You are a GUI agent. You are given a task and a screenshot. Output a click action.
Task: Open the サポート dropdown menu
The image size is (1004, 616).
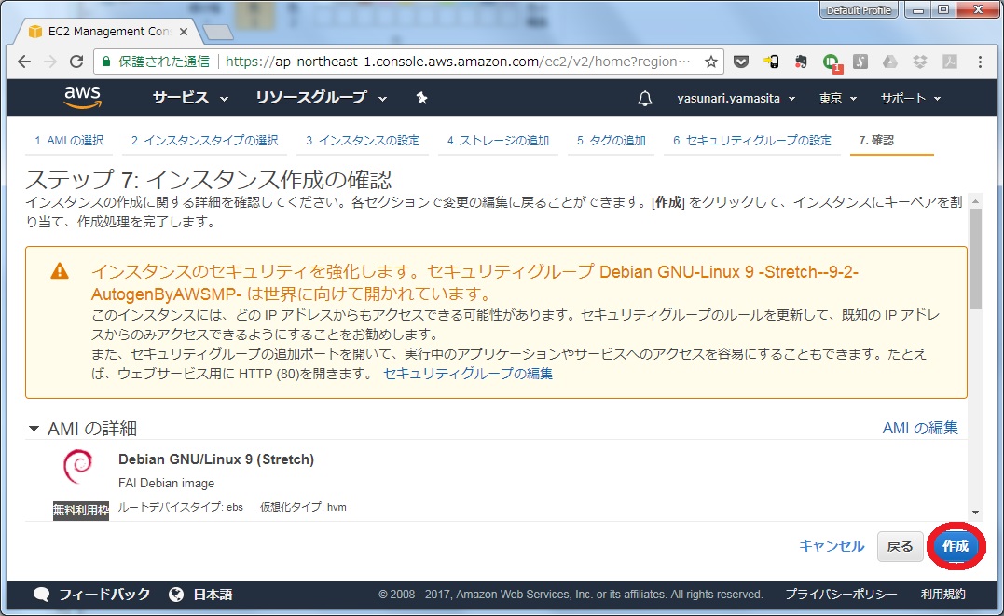click(910, 98)
